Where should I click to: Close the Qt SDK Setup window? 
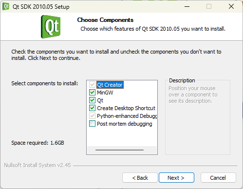pos(231,6)
